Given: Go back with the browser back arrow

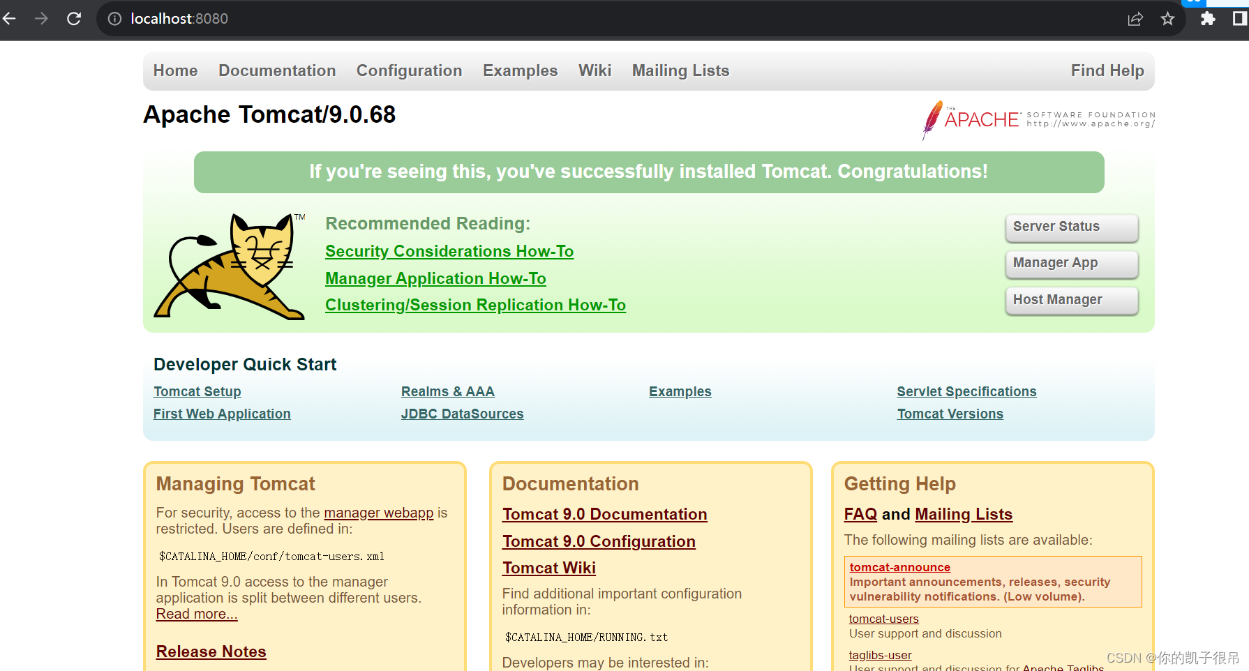Looking at the screenshot, I should (x=9, y=19).
